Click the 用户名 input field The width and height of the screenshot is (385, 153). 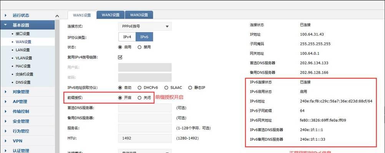click(145, 67)
